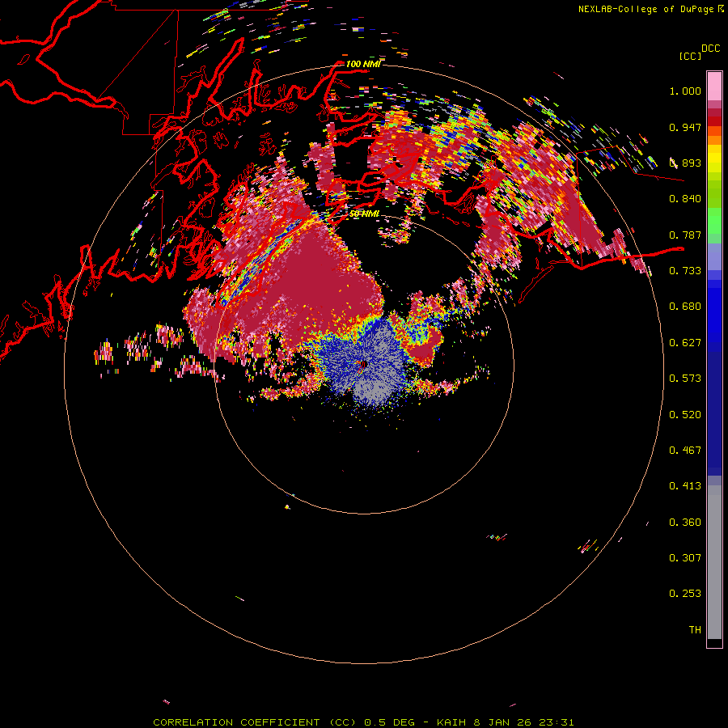Click the 0.467 scale value
This screenshot has height=728, width=728.
685,451
